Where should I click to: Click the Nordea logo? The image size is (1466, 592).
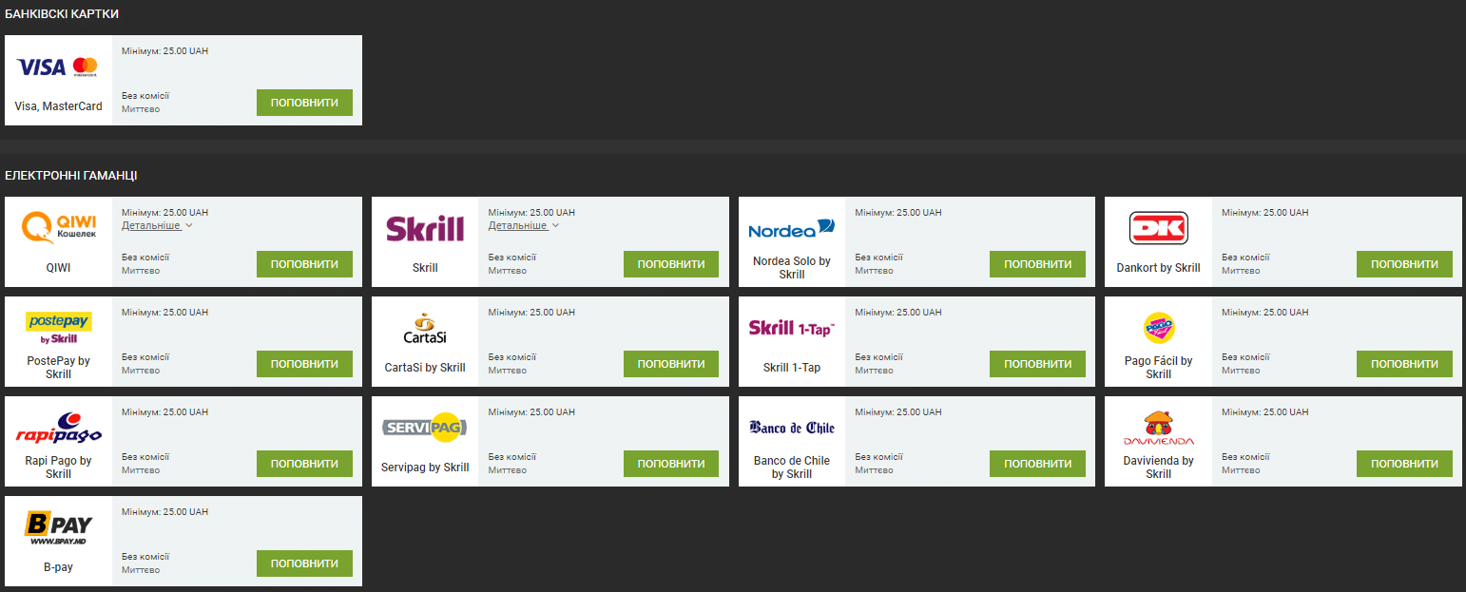[791, 228]
